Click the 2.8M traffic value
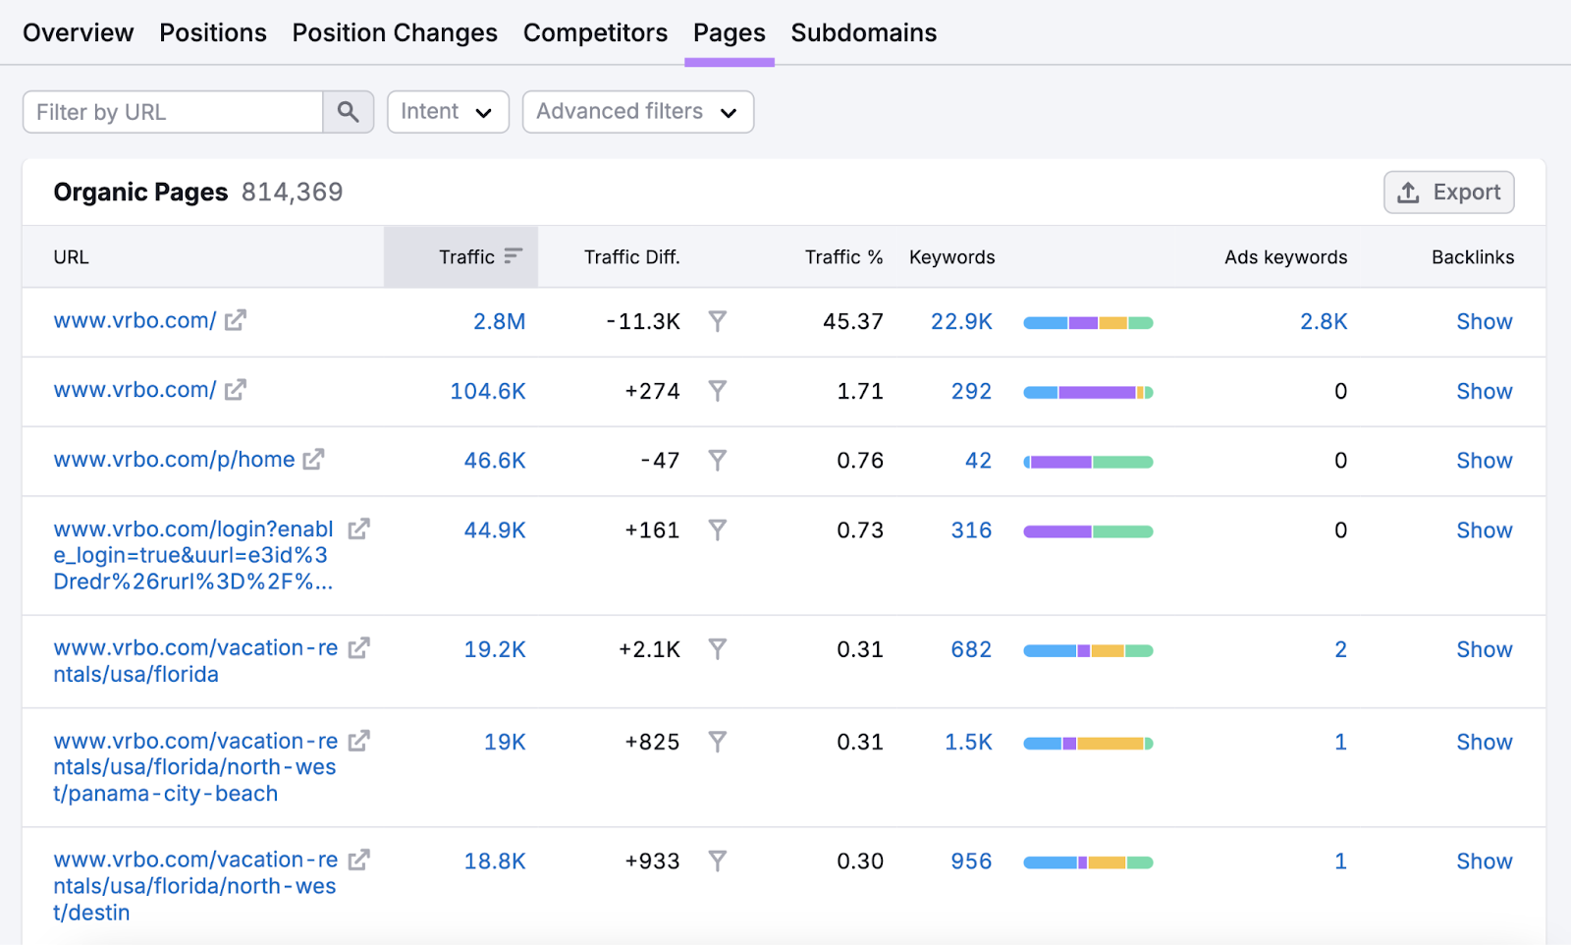1571x945 pixels. (500, 321)
